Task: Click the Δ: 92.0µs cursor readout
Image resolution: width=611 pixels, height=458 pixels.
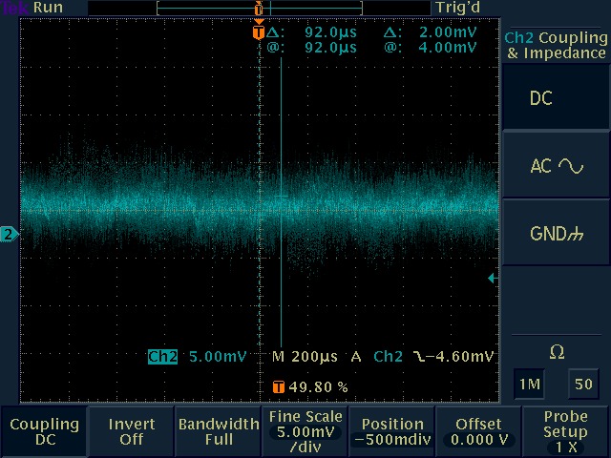Action: (312, 31)
